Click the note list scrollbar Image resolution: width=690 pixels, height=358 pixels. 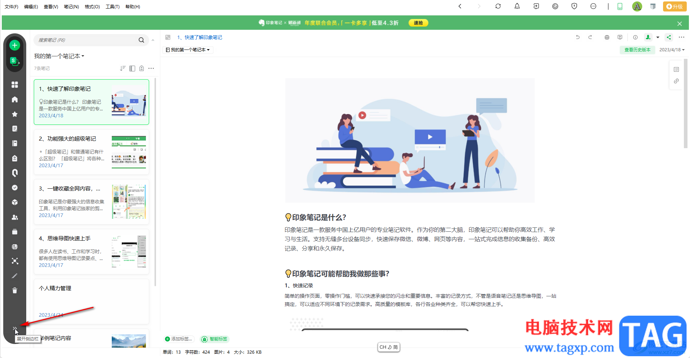pyautogui.click(x=155, y=182)
